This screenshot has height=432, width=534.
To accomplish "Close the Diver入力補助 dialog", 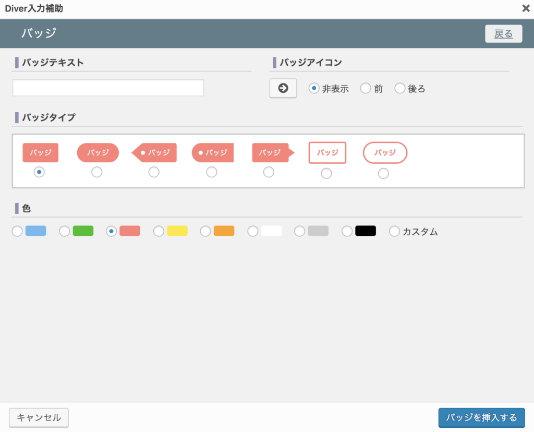I will point(526,8).
